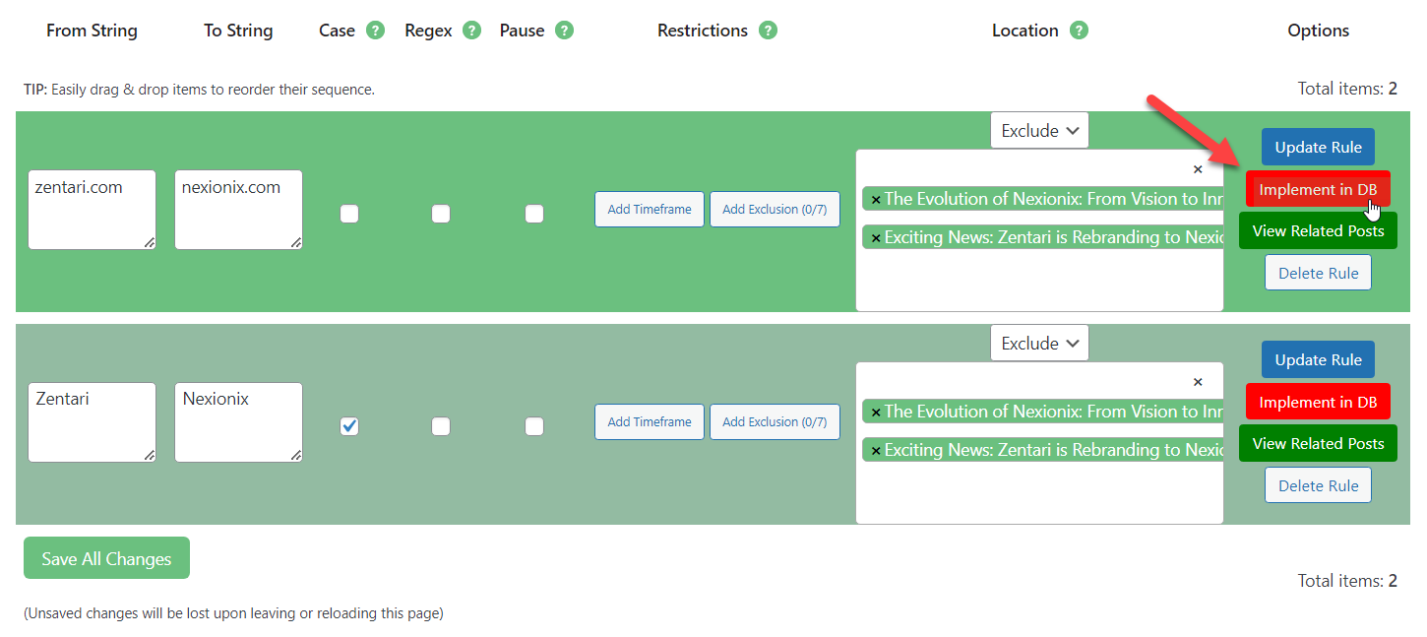This screenshot has height=637, width=1427.
Task: Open the Pause help question-mark icon
Action: click(564, 31)
